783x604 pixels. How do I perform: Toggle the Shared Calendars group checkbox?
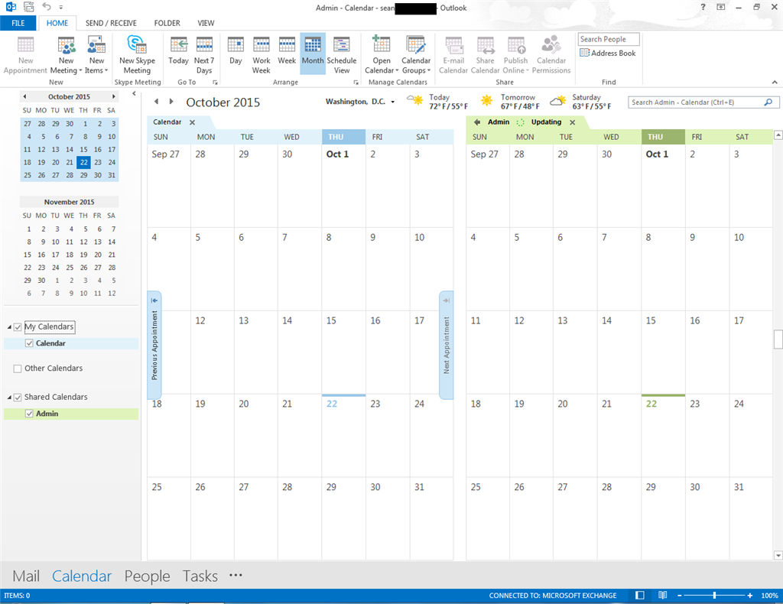coord(18,398)
